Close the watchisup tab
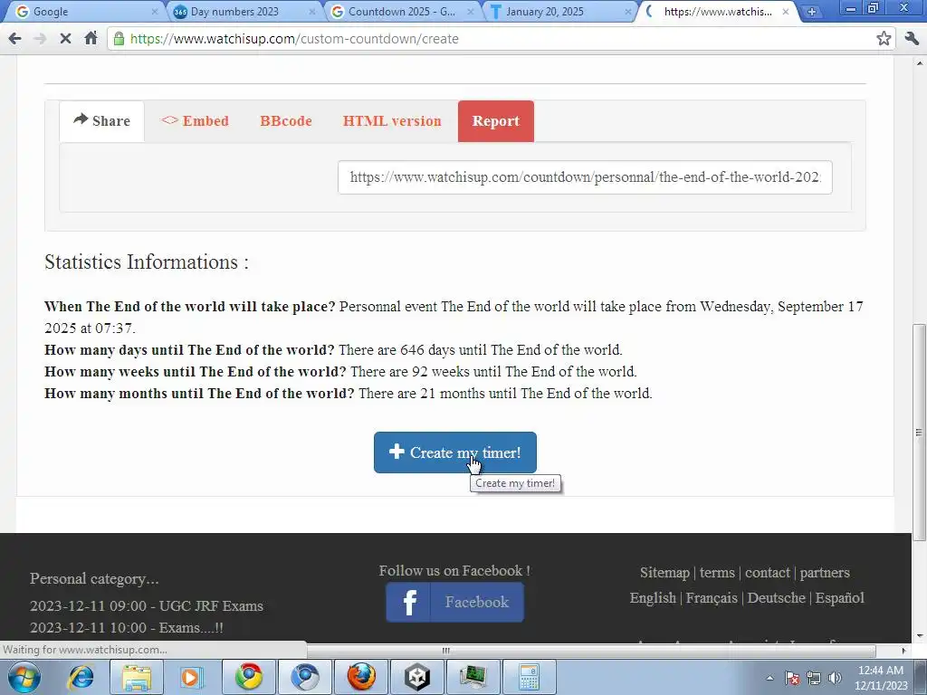Screen dimensions: 927x695 [x=786, y=11]
